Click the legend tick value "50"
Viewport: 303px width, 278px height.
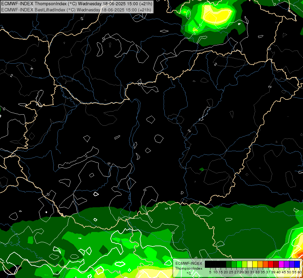click(x=289, y=272)
